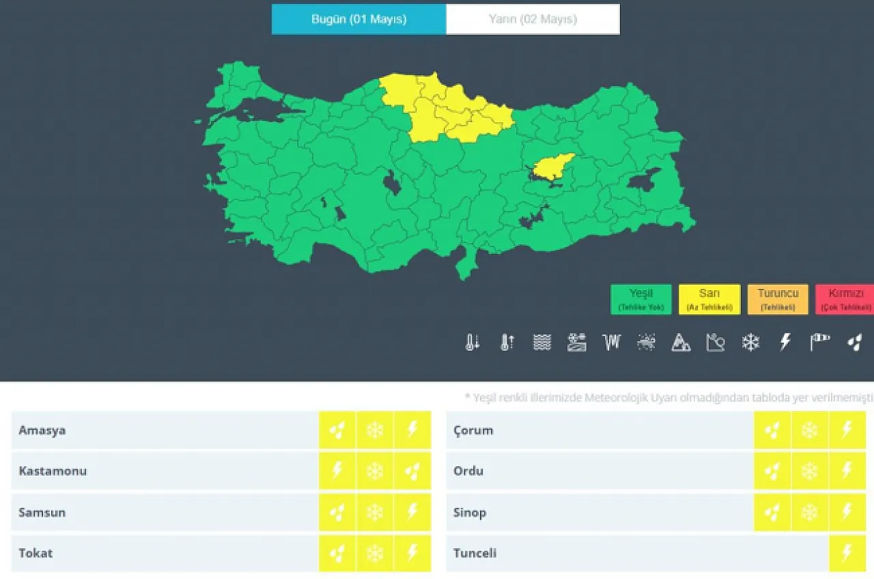Select the snowflake filter icon in toolbar
Image resolution: width=874 pixels, height=579 pixels.
point(750,342)
